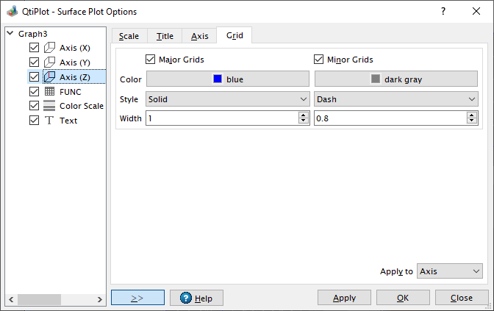The width and height of the screenshot is (494, 311).
Task: Click the FUNC grid icon
Action: point(49,92)
